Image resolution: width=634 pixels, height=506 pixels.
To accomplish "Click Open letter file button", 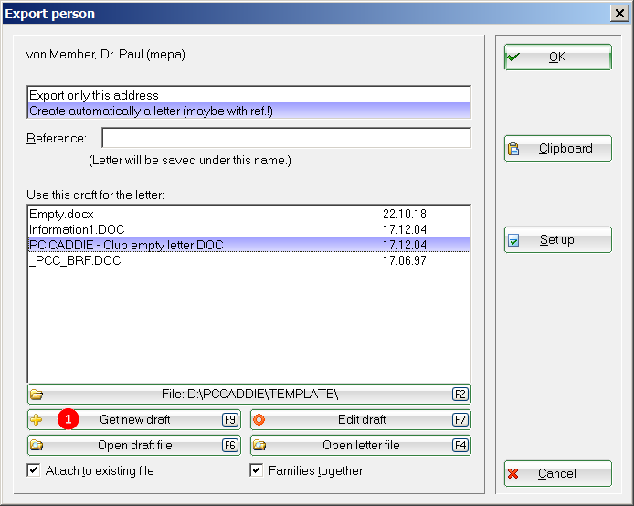I will (361, 446).
